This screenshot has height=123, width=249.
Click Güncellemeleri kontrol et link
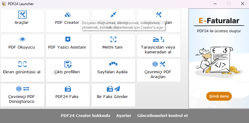162,115
